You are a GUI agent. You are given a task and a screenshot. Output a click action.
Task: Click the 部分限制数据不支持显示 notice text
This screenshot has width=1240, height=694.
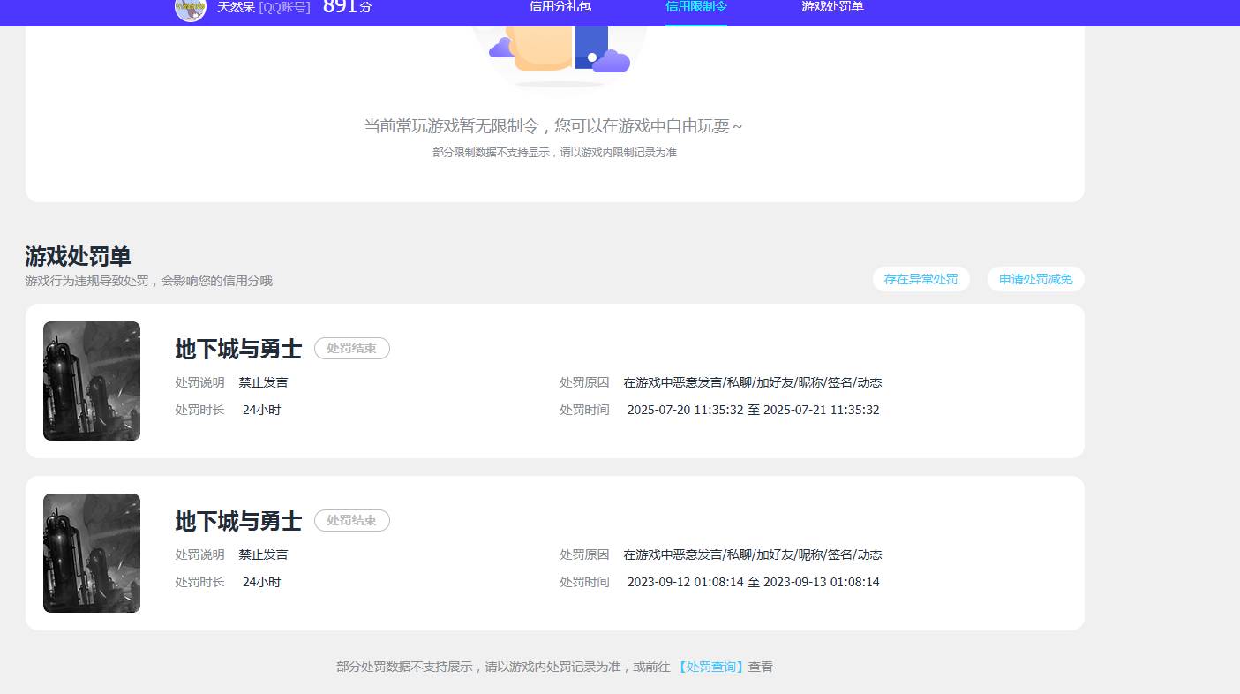tap(555, 152)
